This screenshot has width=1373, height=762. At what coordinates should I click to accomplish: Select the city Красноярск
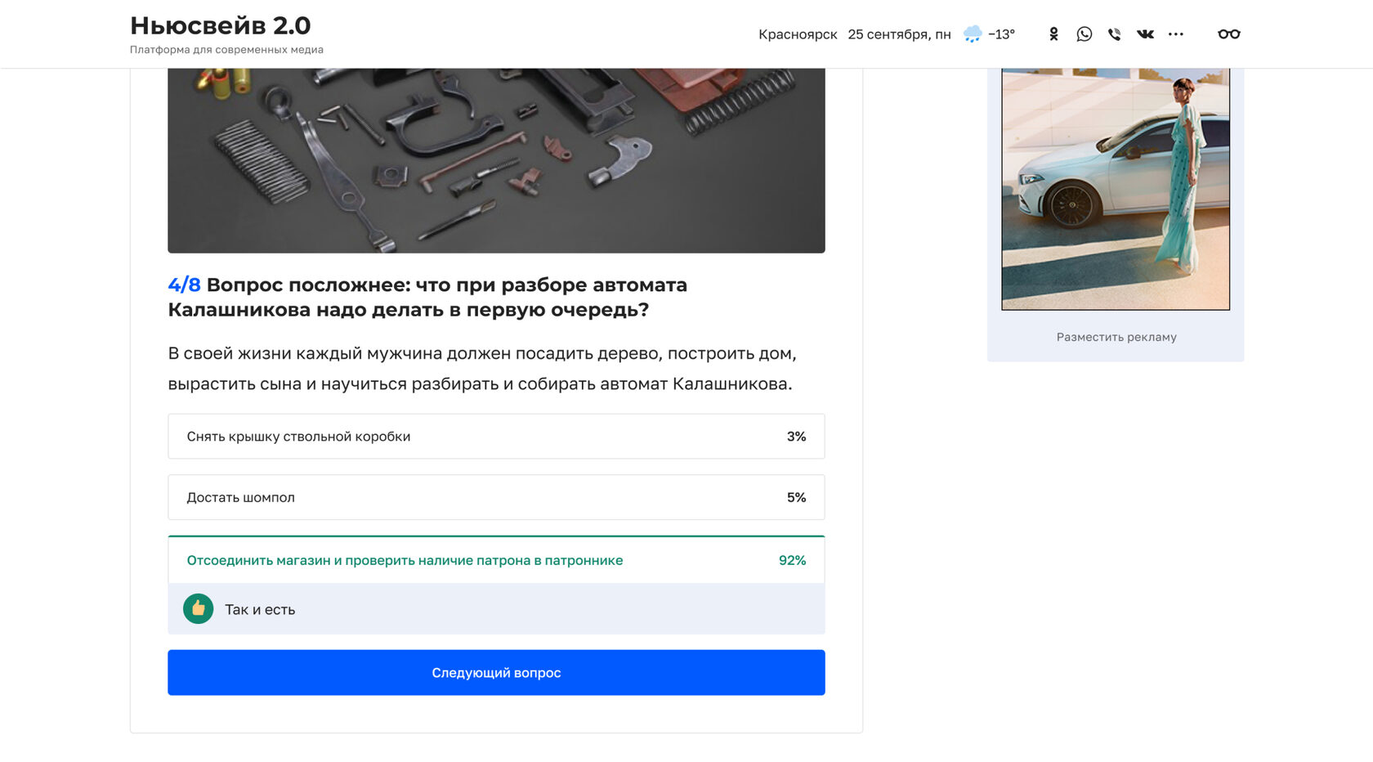point(798,34)
